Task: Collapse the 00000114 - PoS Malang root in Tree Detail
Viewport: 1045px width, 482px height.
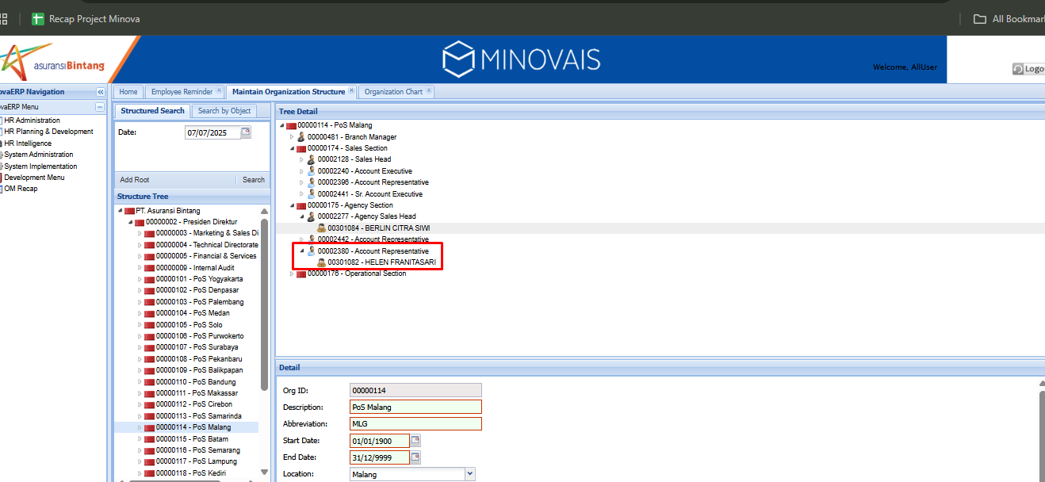Action: [x=282, y=125]
